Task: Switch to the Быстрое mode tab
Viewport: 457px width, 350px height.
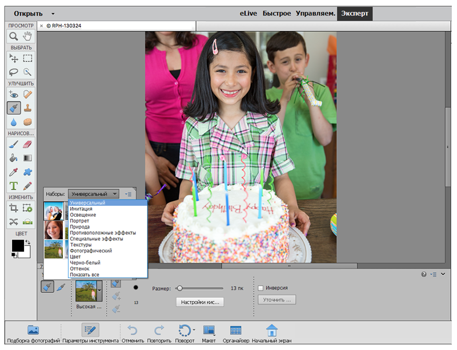Action: tap(276, 13)
